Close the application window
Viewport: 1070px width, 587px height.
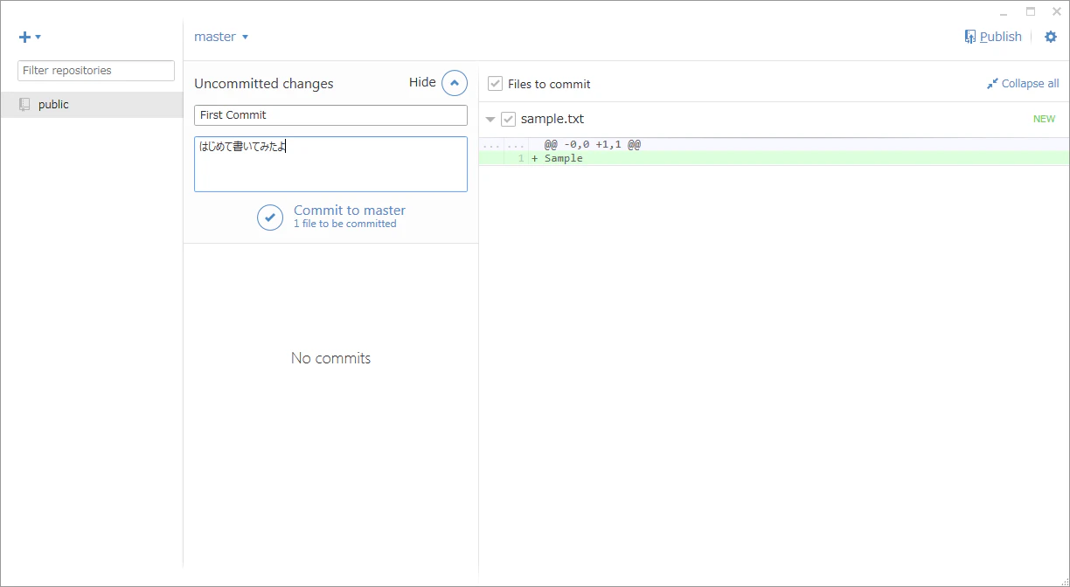click(x=1057, y=12)
